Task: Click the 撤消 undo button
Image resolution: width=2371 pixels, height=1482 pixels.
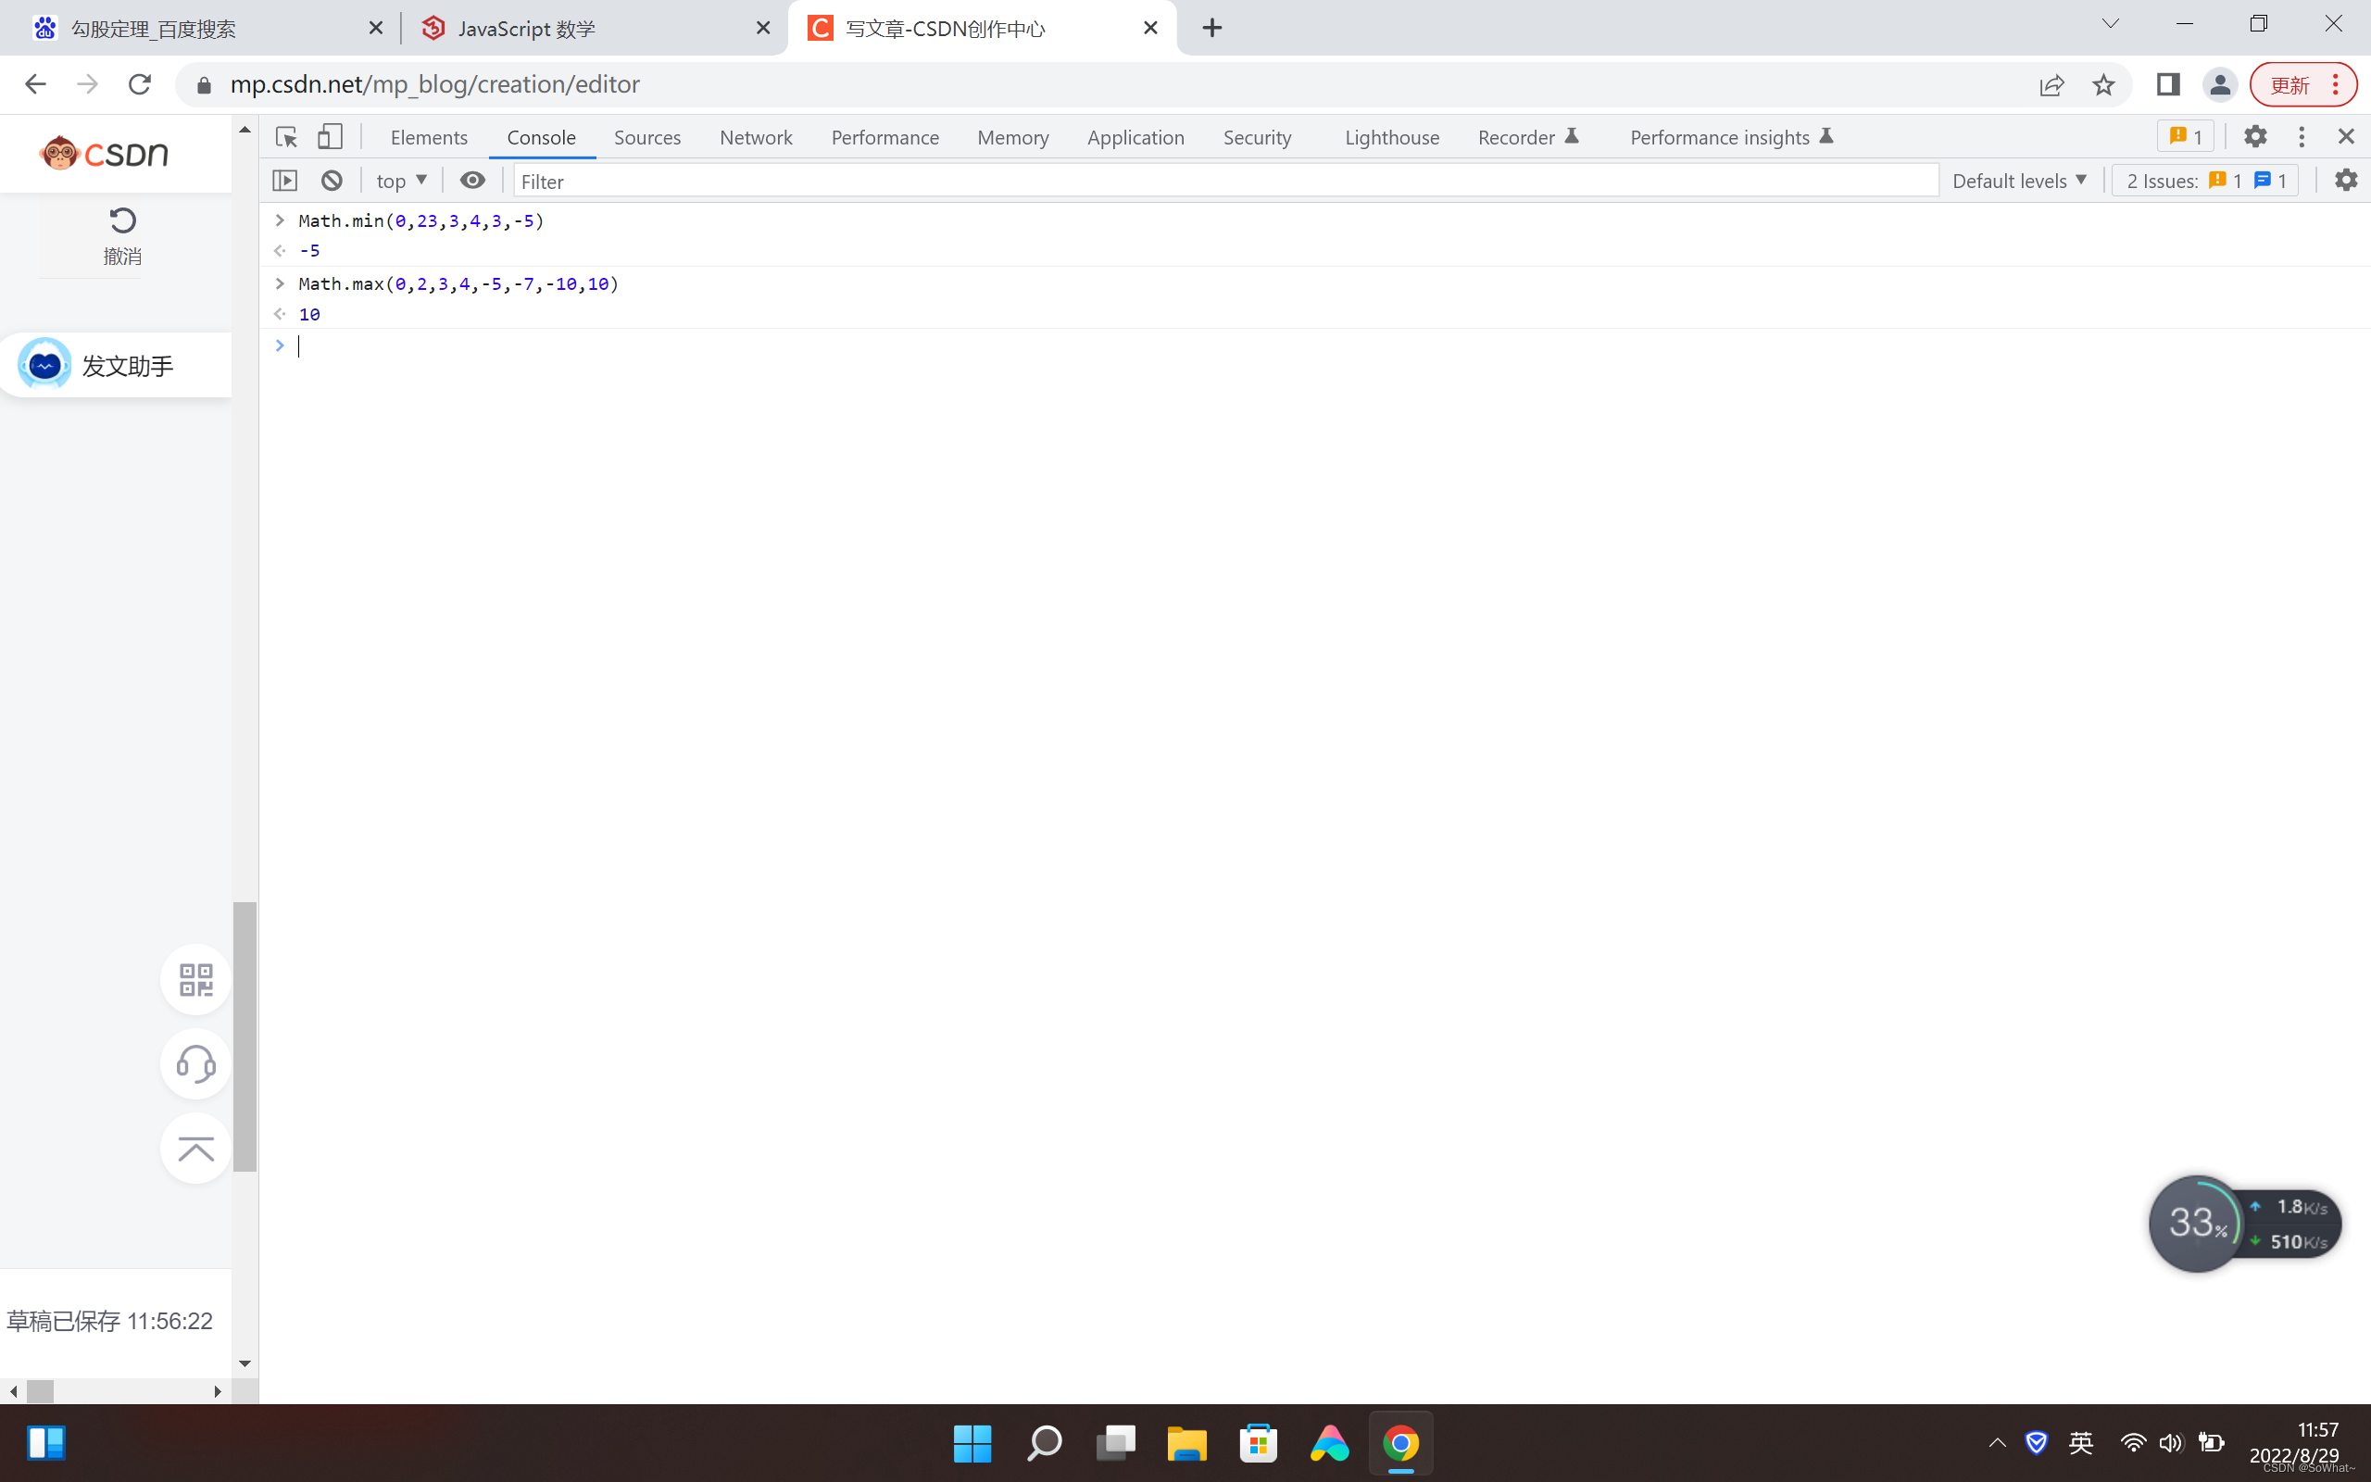Action: tap(122, 235)
